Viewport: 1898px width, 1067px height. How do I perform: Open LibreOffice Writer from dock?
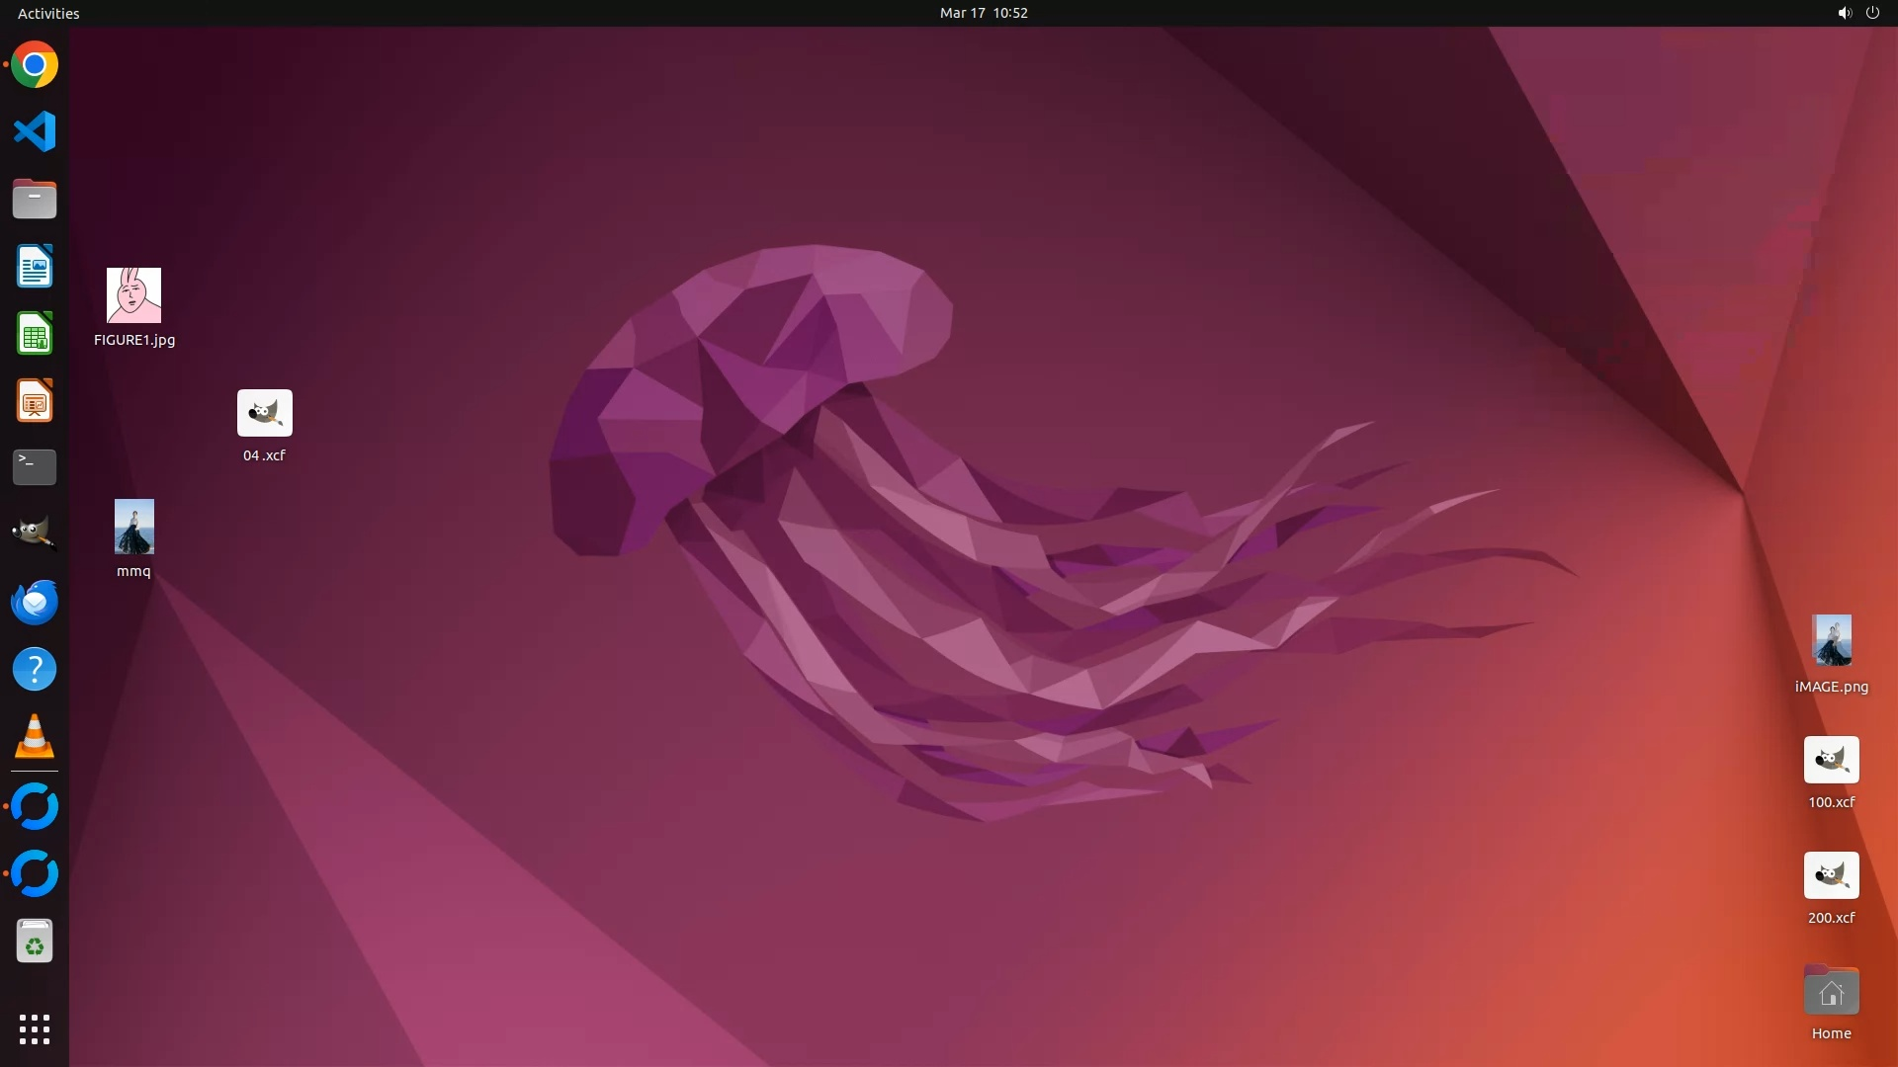(x=35, y=267)
